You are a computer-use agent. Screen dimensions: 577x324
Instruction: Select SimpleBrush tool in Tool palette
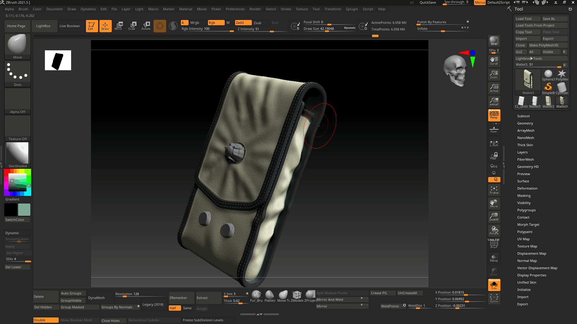548,89
